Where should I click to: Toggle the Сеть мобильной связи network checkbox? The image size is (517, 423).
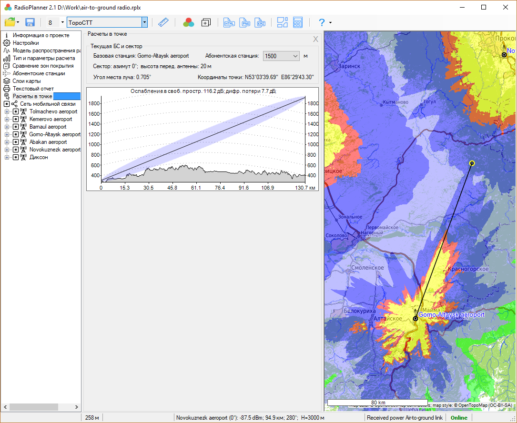(x=7, y=104)
